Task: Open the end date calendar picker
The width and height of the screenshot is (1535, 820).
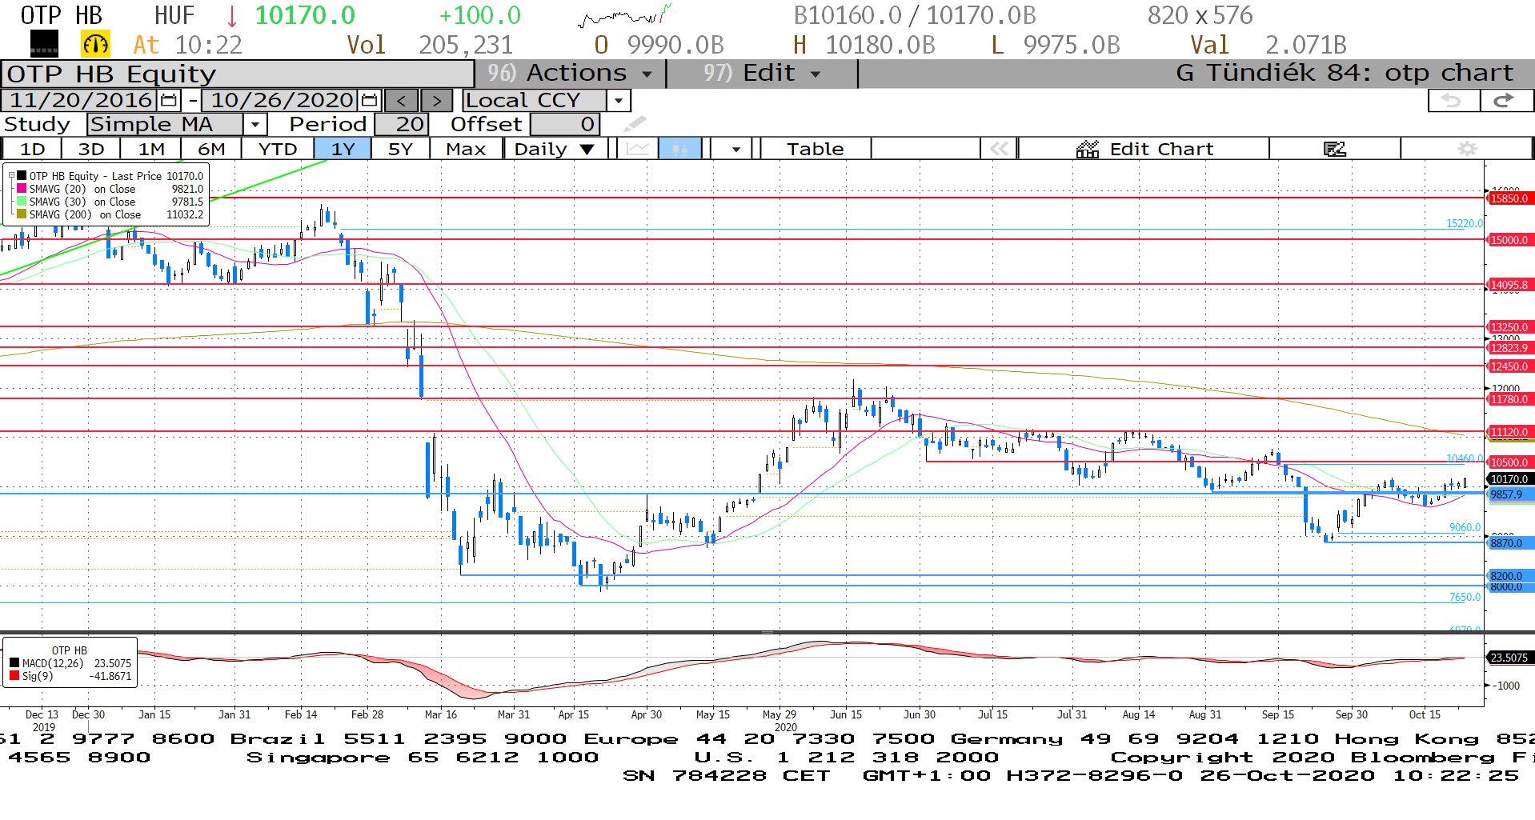Action: (x=369, y=101)
